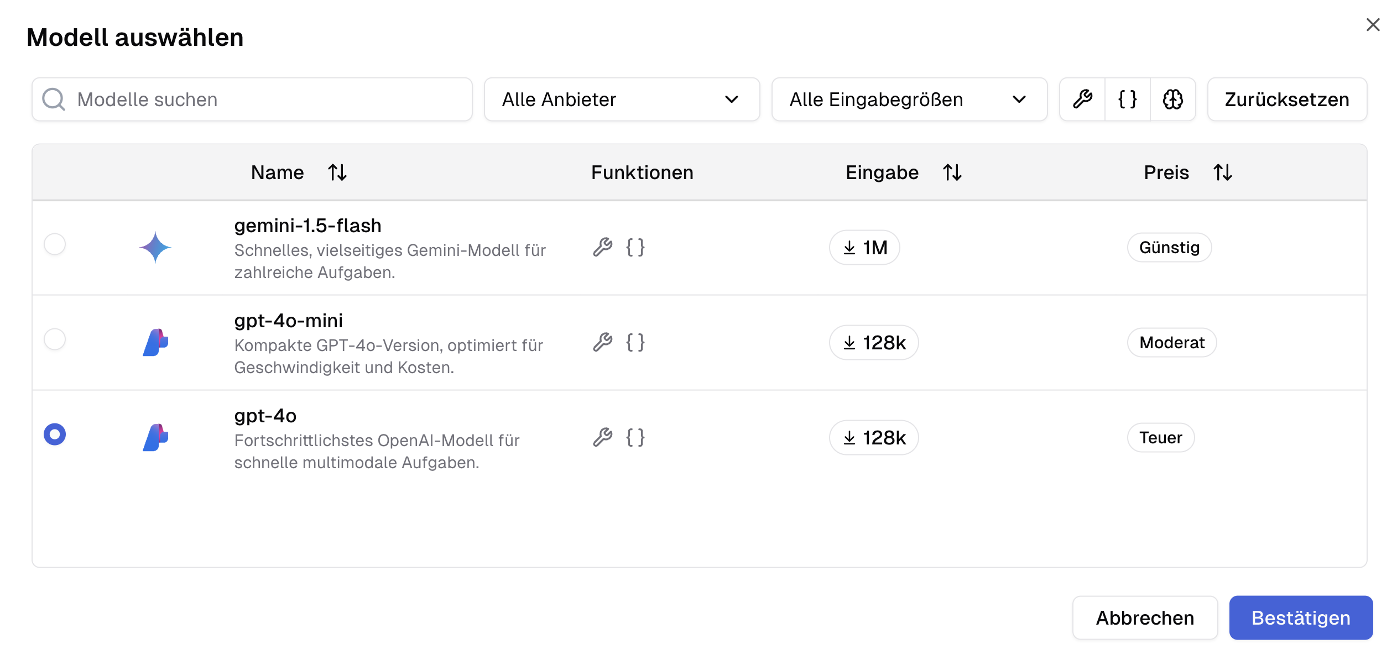The width and height of the screenshot is (1397, 660).
Task: Click the 1M input-size badge of gemini-1.5-flash
Action: (864, 248)
